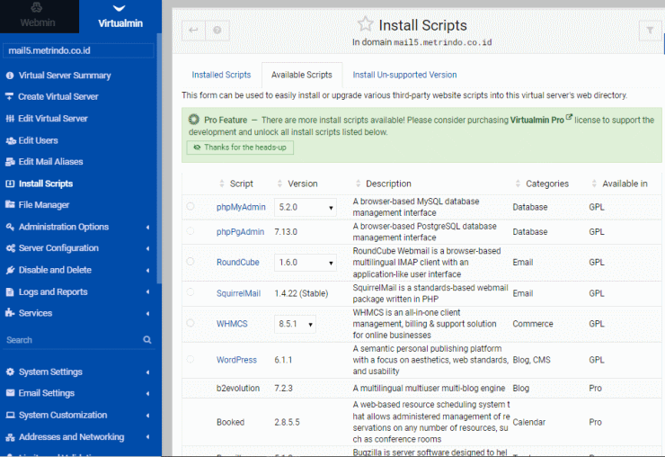Viewport: 665px width, 457px height.
Task: Favorite the Install Scripts page with the star
Action: tap(365, 24)
